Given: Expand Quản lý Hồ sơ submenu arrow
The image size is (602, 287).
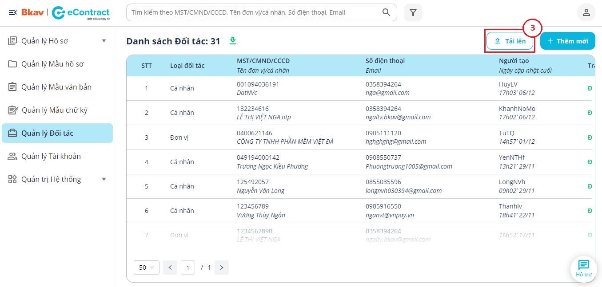Looking at the screenshot, I should pyautogui.click(x=104, y=41).
